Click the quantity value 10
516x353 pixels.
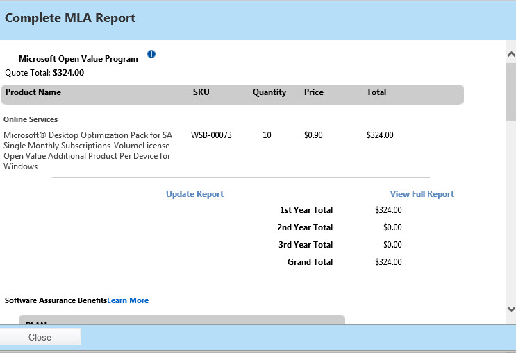point(267,135)
